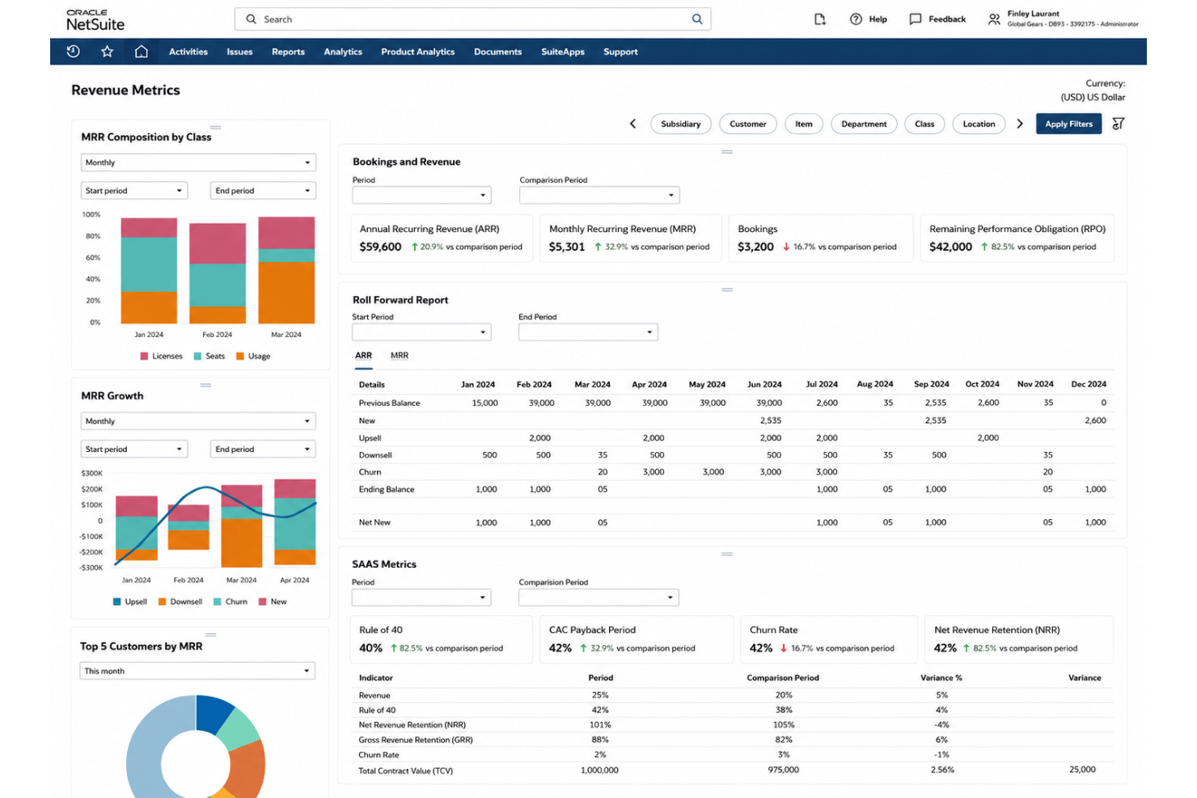Open MRR Growth End period dropdown

(x=263, y=449)
